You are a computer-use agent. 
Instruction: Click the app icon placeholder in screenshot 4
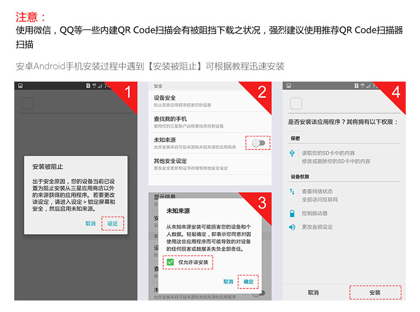coord(296,103)
